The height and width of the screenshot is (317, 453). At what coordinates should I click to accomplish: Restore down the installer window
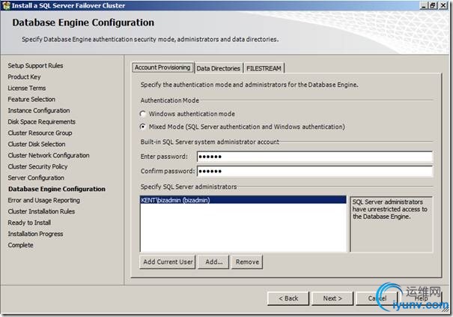[x=433, y=5]
